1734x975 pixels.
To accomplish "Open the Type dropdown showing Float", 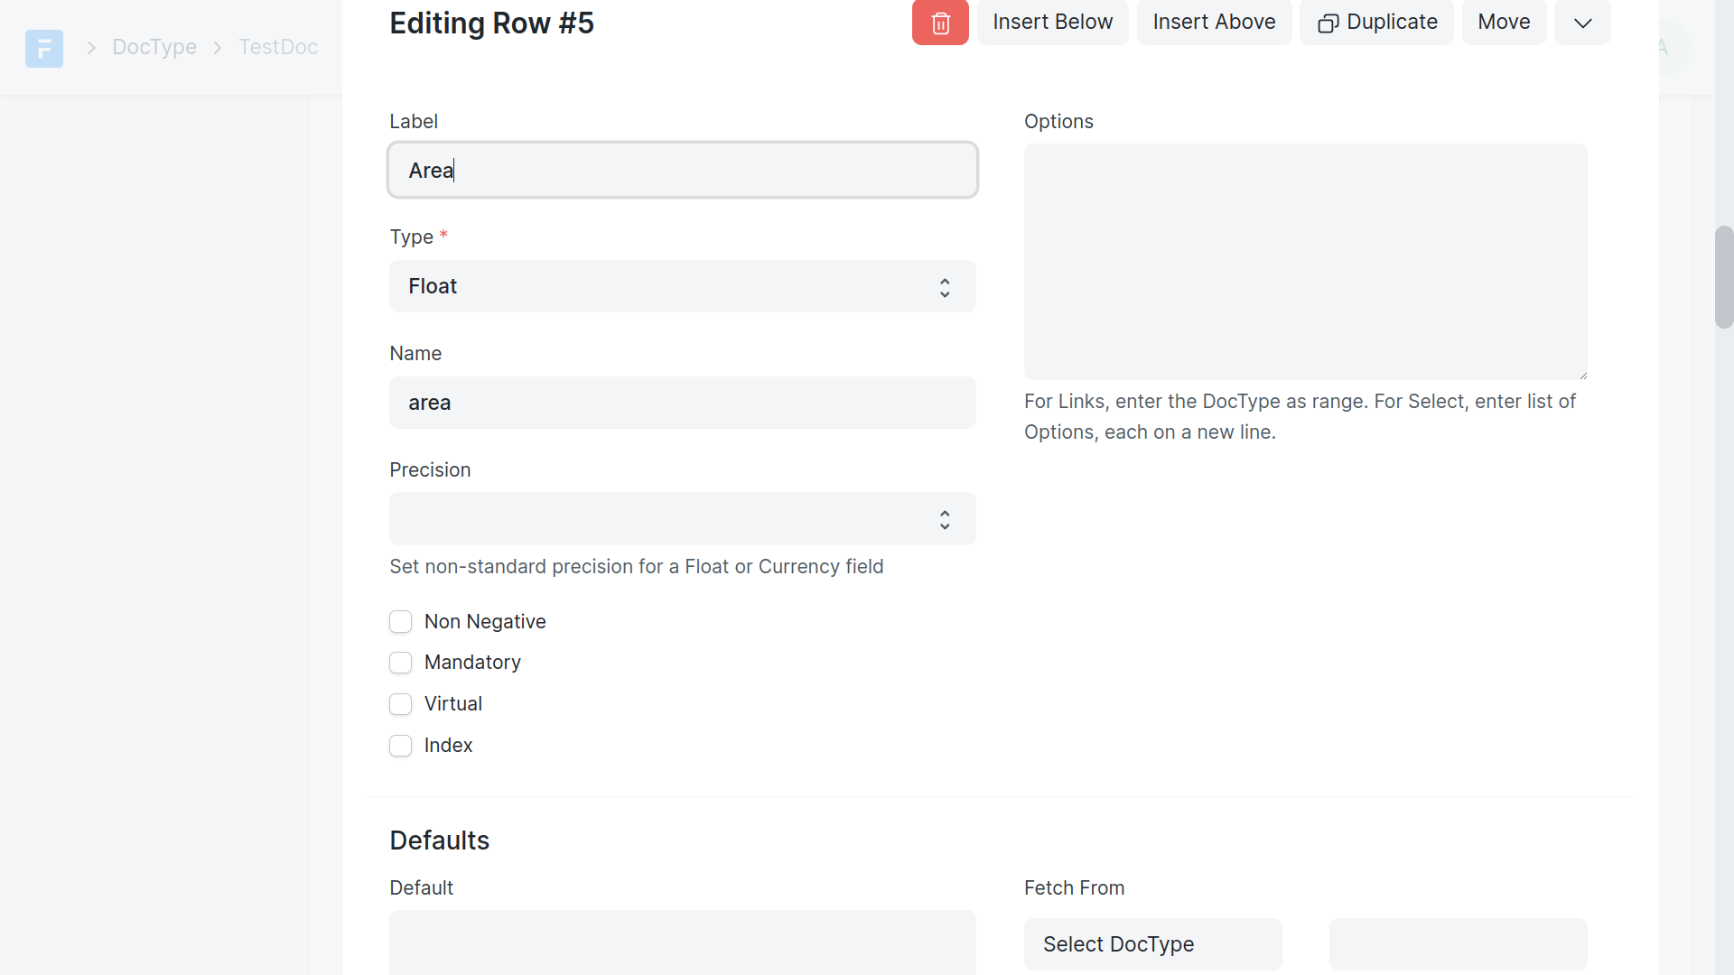I will [682, 286].
